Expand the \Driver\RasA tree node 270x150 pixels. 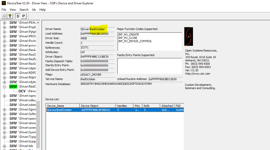[x=5, y=50]
